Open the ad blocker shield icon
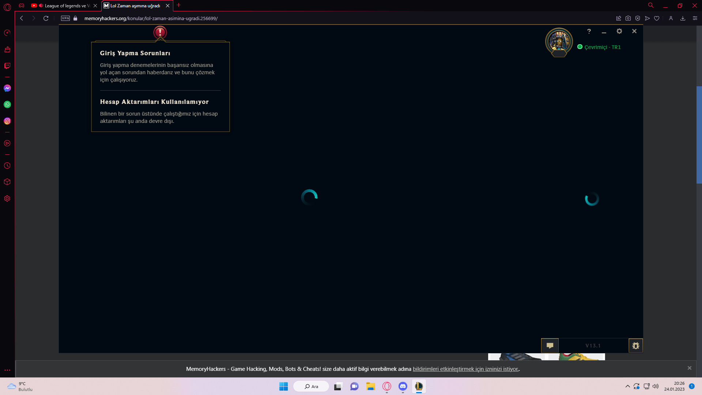Screen dimensions: 702x395 click(638, 18)
